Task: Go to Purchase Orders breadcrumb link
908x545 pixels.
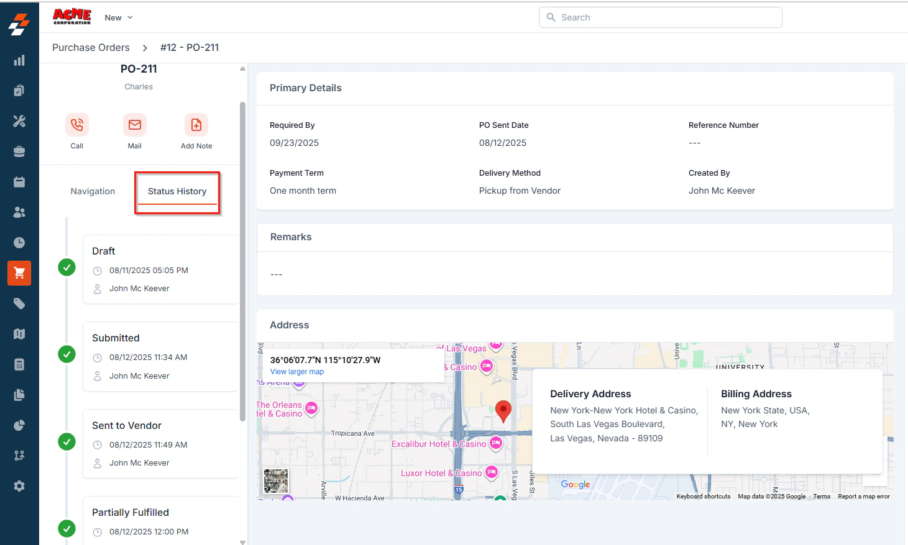Action: (91, 47)
